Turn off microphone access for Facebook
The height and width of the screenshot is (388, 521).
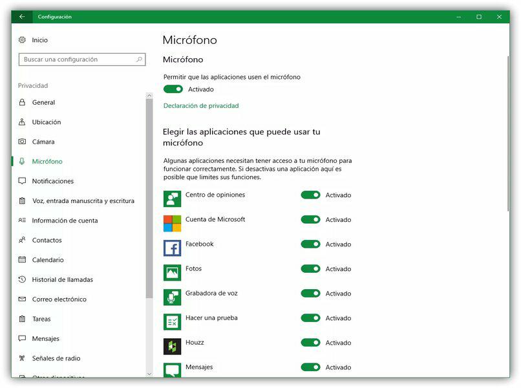[x=311, y=244]
